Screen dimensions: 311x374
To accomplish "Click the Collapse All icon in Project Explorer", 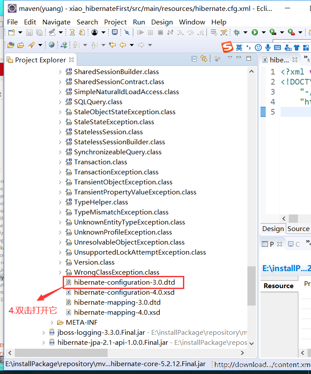I will pyautogui.click(x=194, y=59).
